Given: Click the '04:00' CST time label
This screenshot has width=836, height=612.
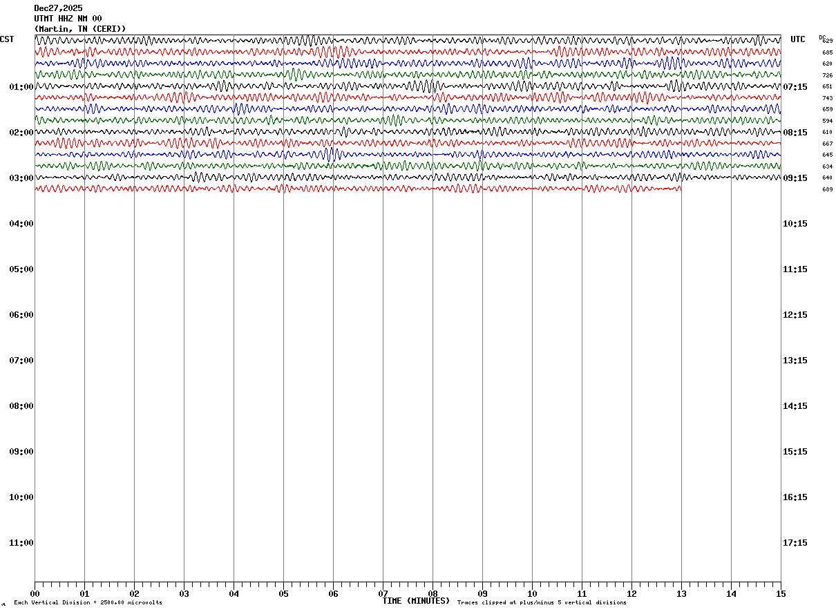Looking at the screenshot, I should coord(21,224).
